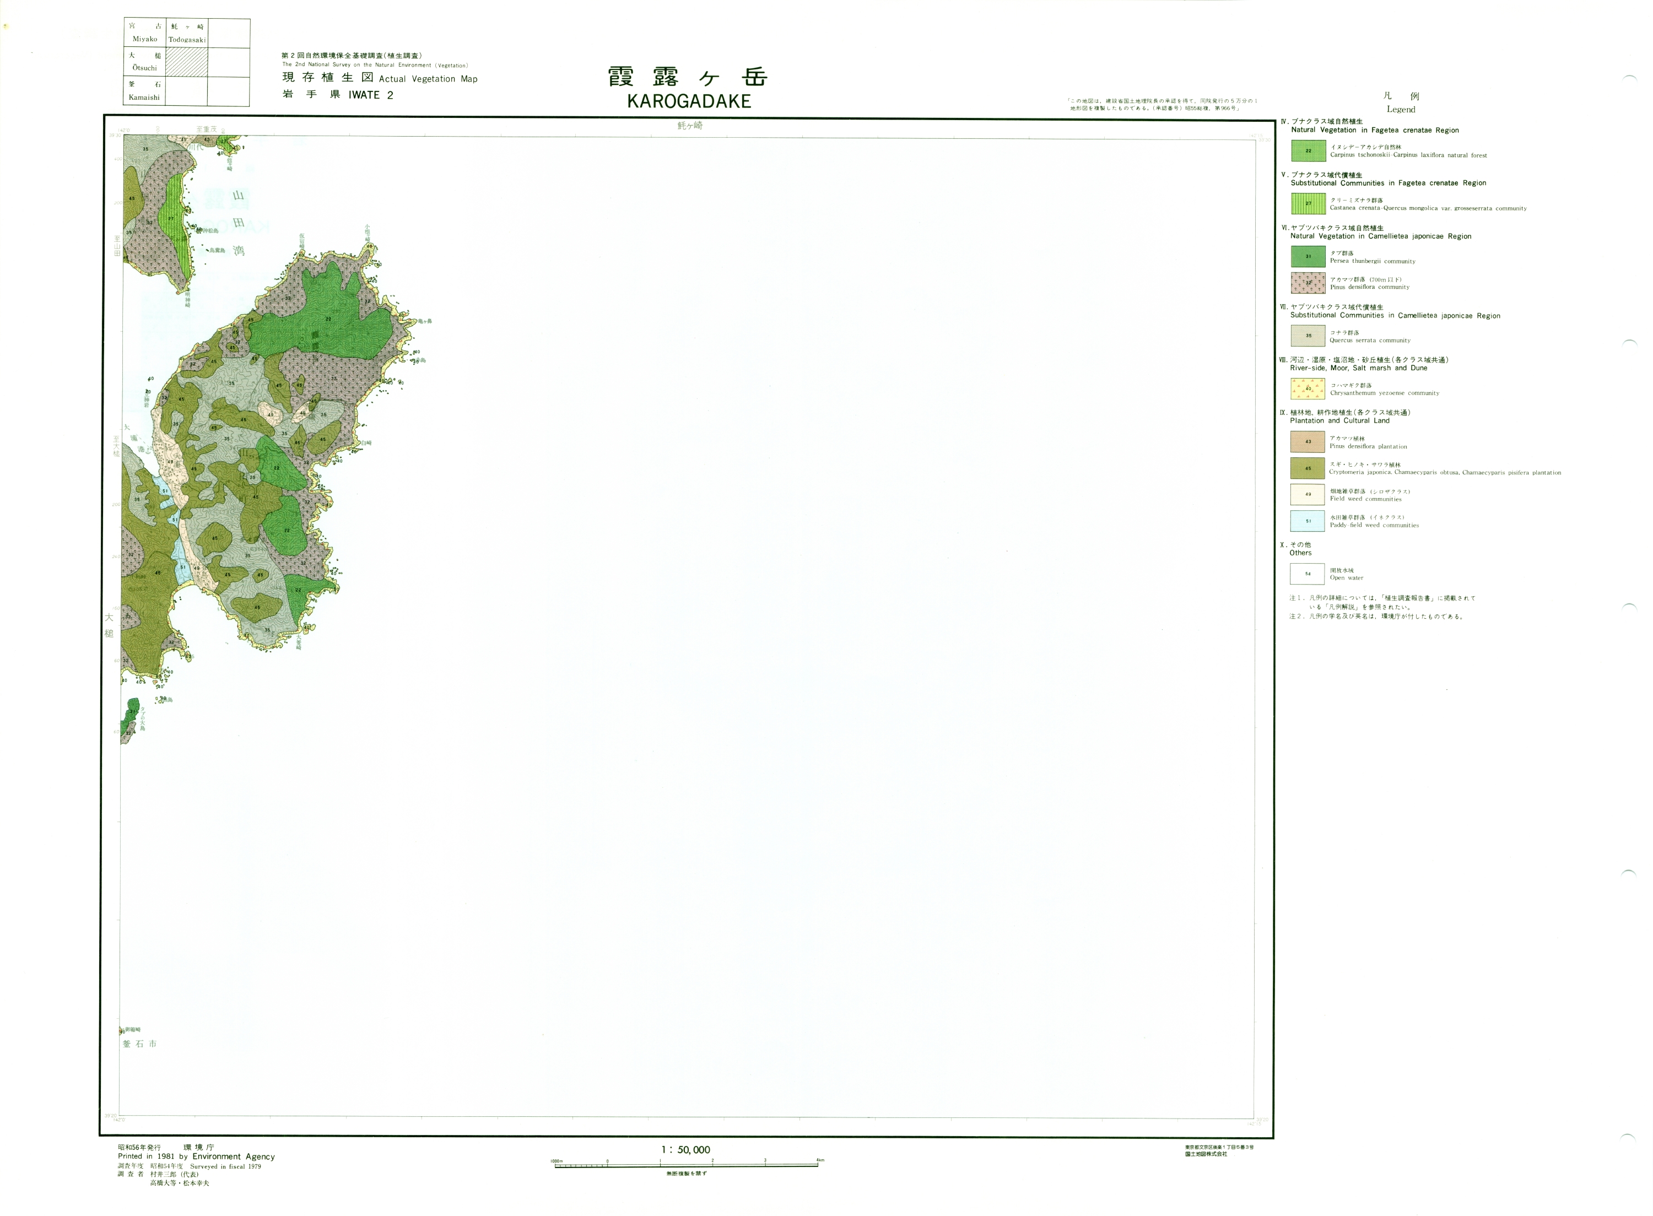The width and height of the screenshot is (1653, 1216).
Task: Click 'Printed in 1981 by Environment Agency'
Action: [x=196, y=1156]
